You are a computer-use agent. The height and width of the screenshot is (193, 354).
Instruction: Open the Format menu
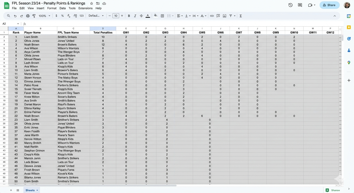point(52,8)
